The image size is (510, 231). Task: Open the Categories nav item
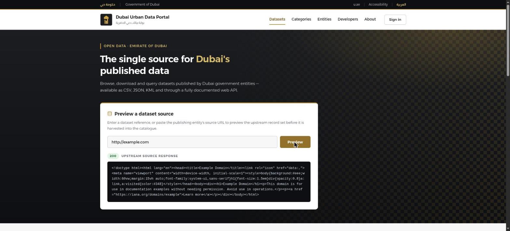coord(301,19)
